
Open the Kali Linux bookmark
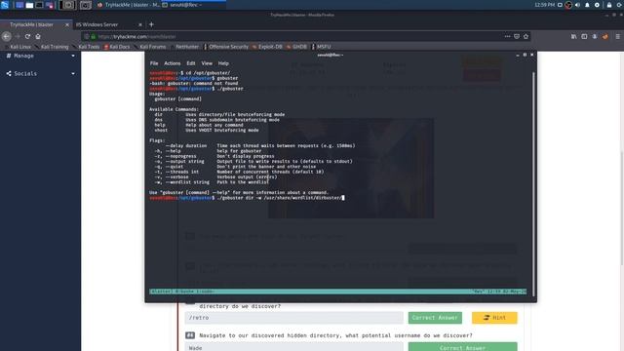(18, 47)
